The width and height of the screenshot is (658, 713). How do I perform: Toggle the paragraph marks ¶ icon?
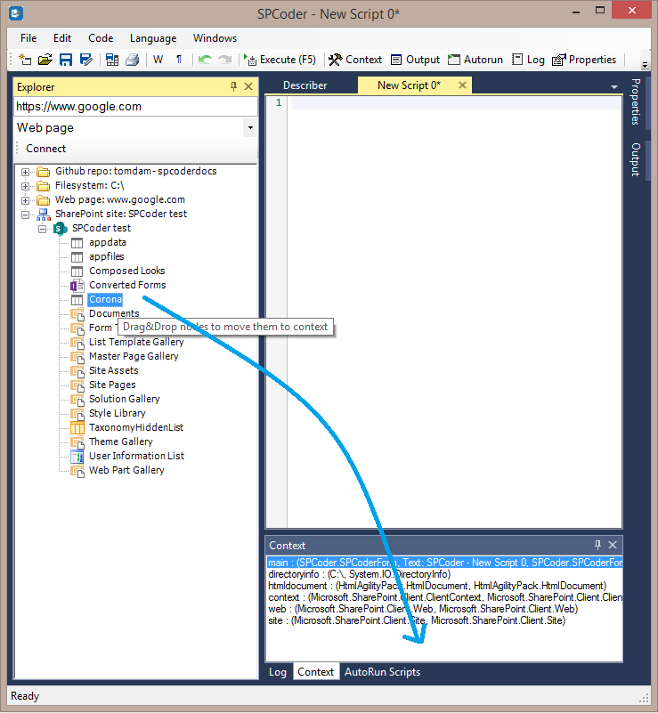[x=179, y=60]
